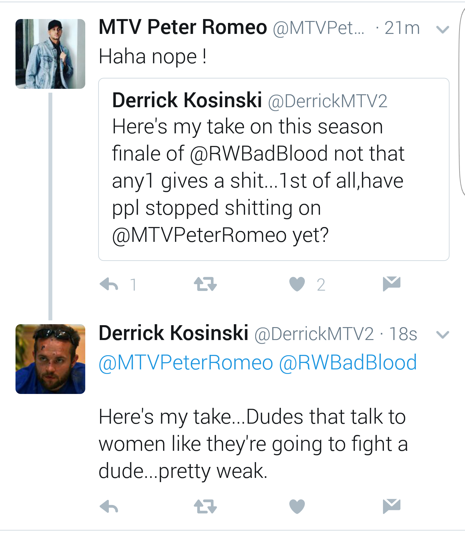
Task: Open MTV Peter Romeo's display name
Action: [183, 27]
